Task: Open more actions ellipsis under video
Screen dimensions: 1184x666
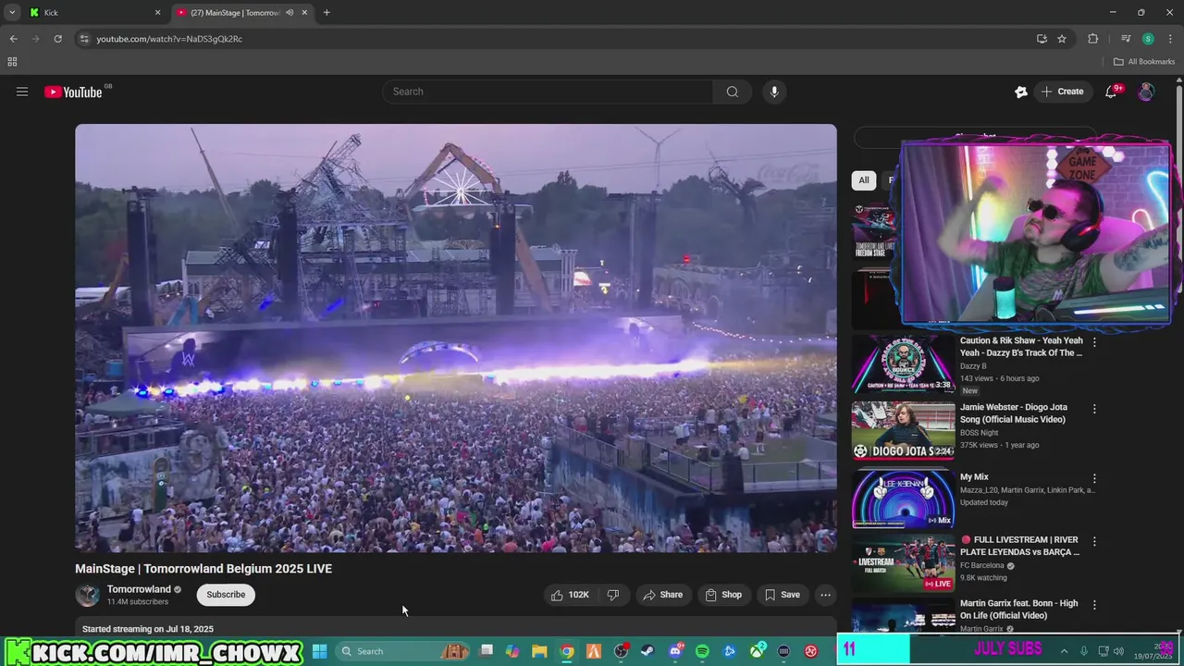Action: pyautogui.click(x=826, y=595)
